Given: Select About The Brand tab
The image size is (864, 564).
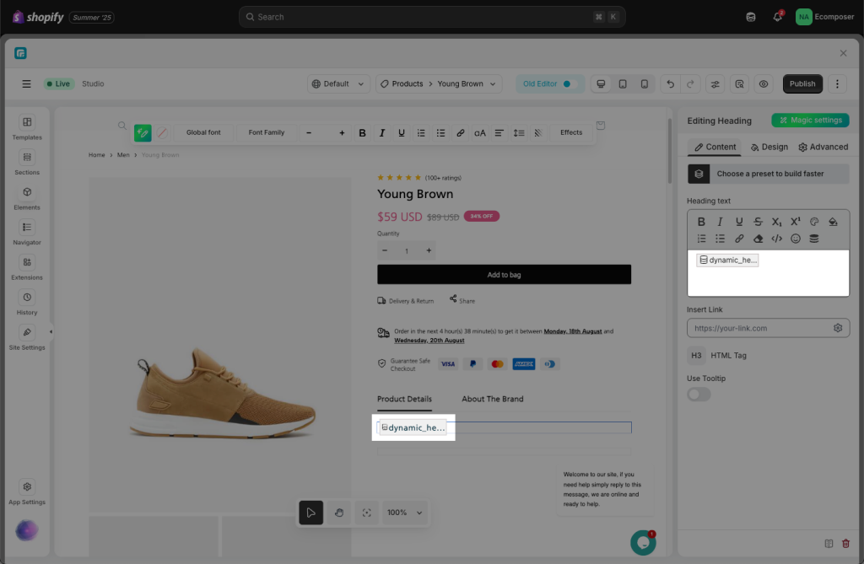Looking at the screenshot, I should pos(493,399).
